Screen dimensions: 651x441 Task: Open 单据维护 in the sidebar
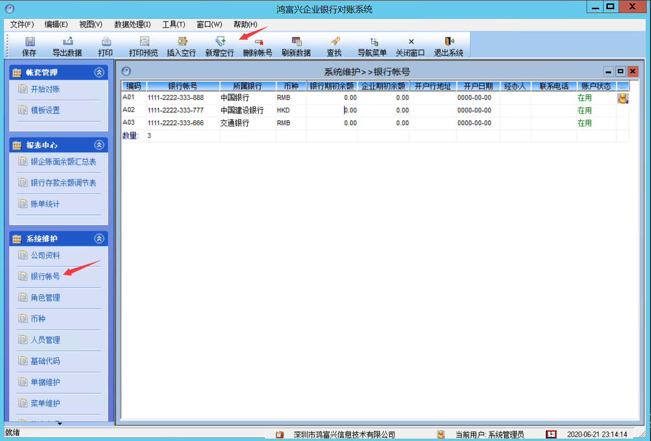pos(46,382)
